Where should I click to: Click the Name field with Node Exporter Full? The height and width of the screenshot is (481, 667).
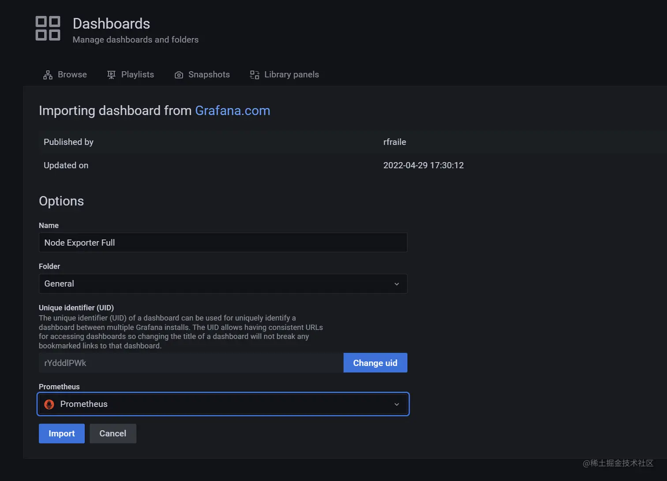coord(223,242)
